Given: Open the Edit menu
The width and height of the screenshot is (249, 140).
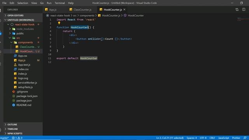Looking at the screenshot, I should tap(12, 3).
